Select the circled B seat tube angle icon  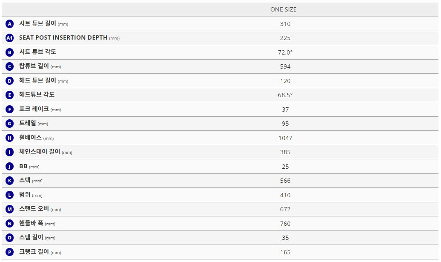pyautogui.click(x=10, y=52)
